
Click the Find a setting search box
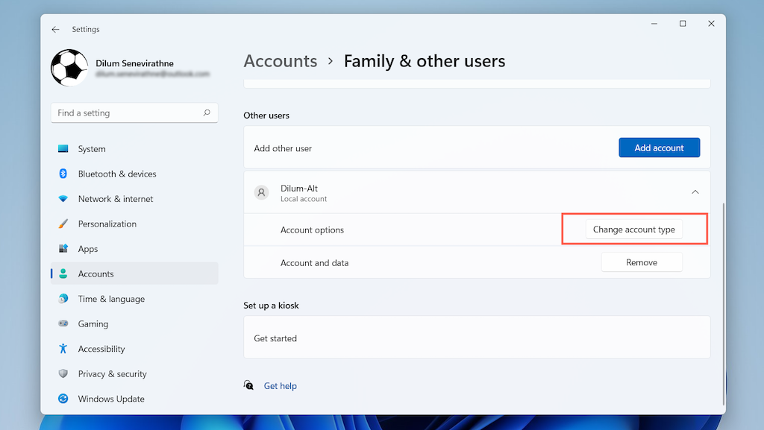click(x=128, y=113)
